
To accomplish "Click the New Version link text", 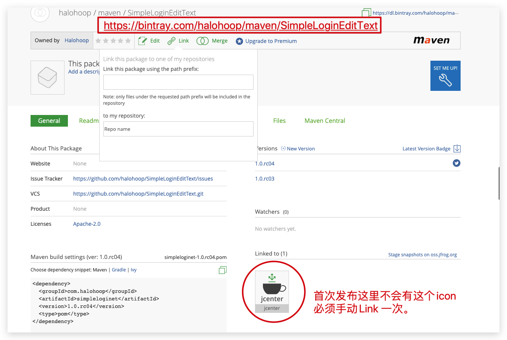I will pyautogui.click(x=301, y=149).
